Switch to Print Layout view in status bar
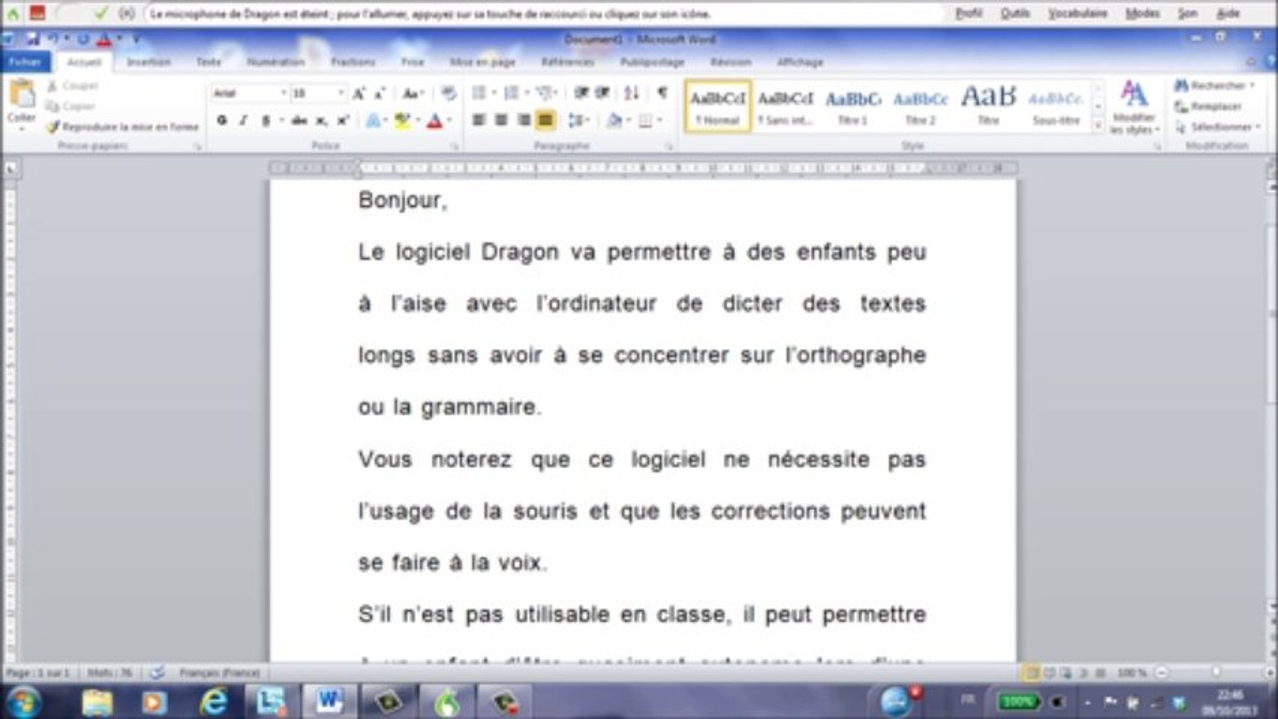The image size is (1278, 719). pyautogui.click(x=1032, y=673)
